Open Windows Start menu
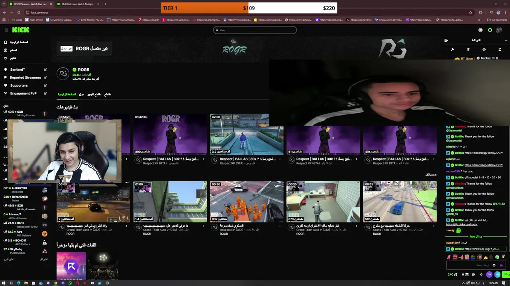 click(x=4, y=283)
